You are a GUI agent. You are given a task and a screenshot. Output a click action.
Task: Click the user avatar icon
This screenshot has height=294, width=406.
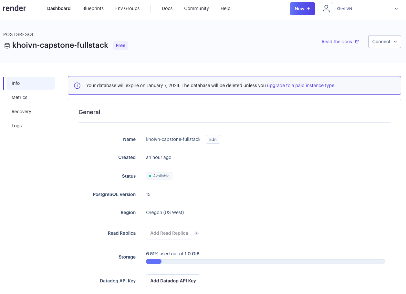pyautogui.click(x=326, y=9)
